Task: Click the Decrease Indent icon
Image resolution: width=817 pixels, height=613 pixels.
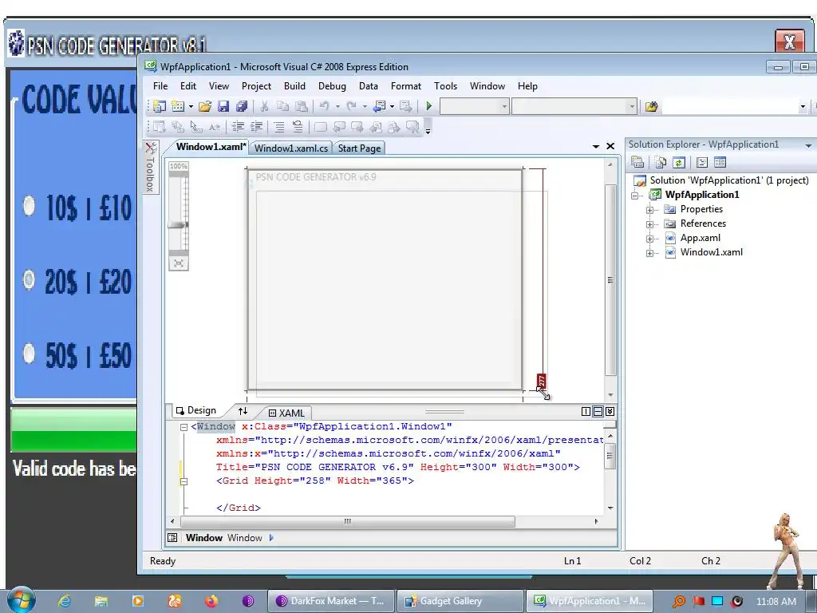Action: tap(238, 127)
